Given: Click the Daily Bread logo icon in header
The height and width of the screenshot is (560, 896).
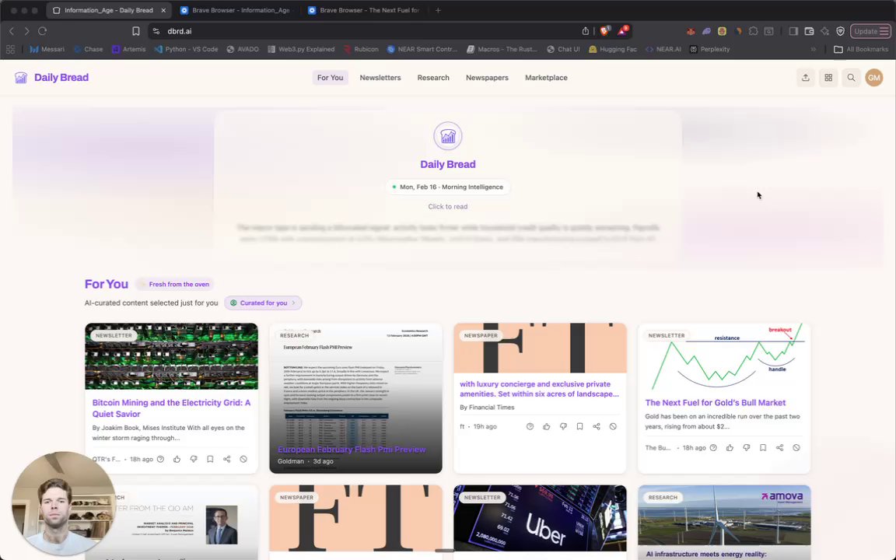Looking at the screenshot, I should tap(21, 78).
